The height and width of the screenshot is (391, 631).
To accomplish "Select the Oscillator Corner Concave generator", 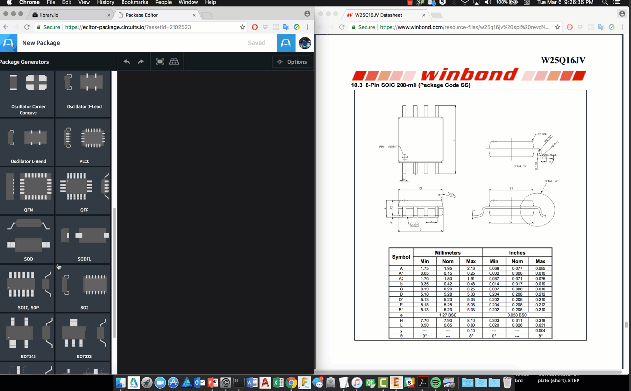I will [28, 94].
